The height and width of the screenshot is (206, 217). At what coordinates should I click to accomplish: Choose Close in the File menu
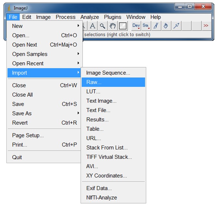44,86
